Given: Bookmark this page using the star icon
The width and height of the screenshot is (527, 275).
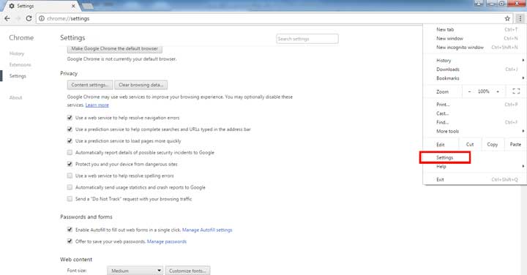Looking at the screenshot, I should coord(507,18).
